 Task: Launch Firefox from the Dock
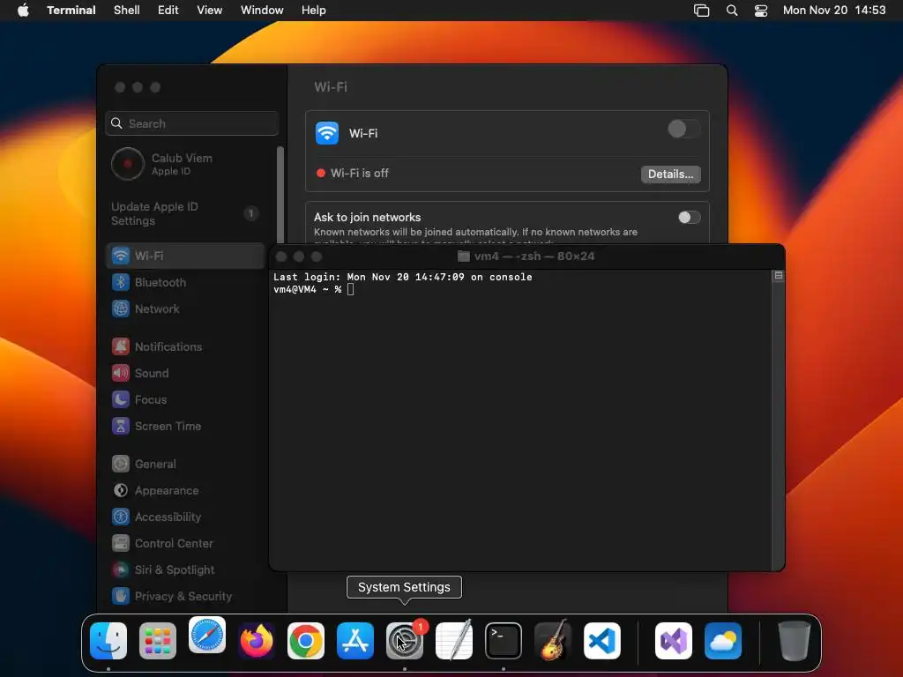(257, 641)
